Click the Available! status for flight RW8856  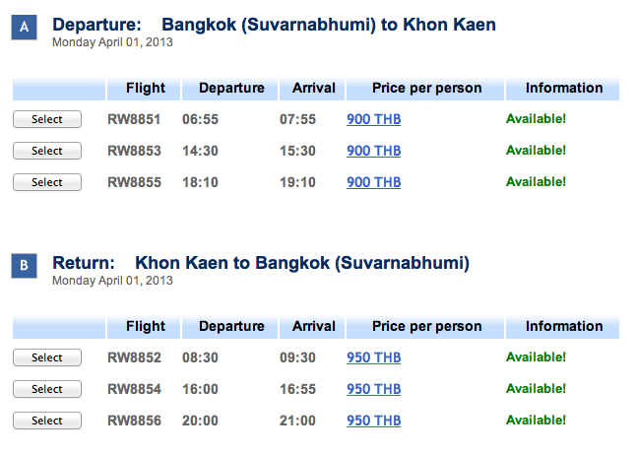(536, 421)
